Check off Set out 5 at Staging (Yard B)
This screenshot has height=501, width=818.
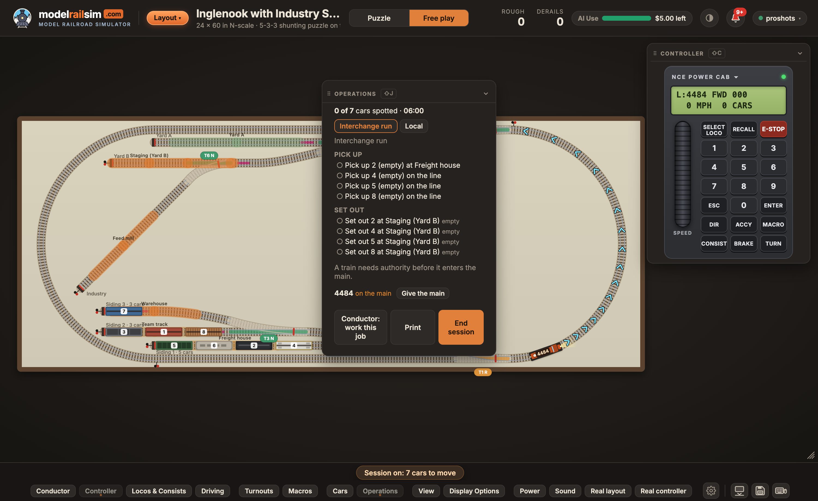(x=340, y=242)
